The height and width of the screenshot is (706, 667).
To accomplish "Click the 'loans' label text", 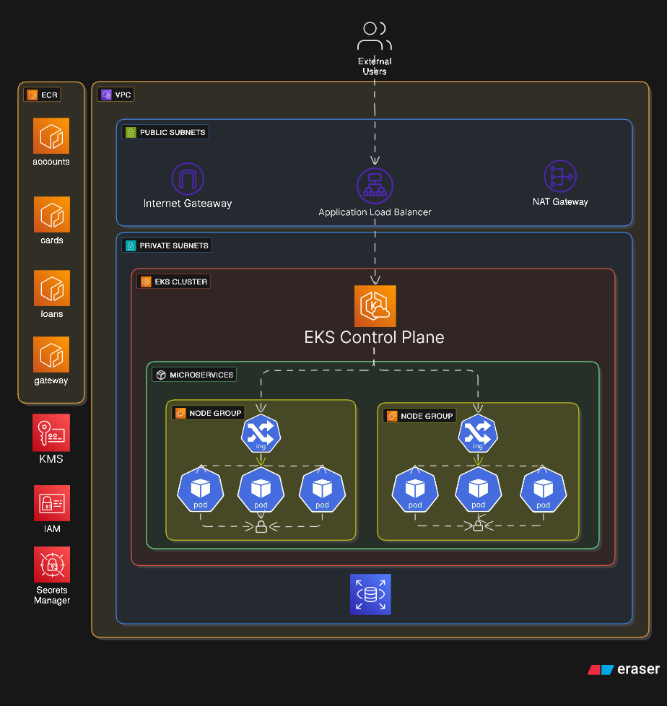I will (52, 314).
